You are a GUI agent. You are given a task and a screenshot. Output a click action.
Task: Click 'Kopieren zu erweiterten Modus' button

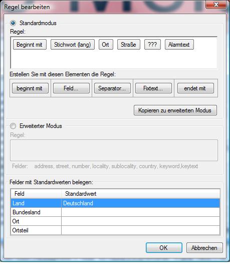(175, 110)
